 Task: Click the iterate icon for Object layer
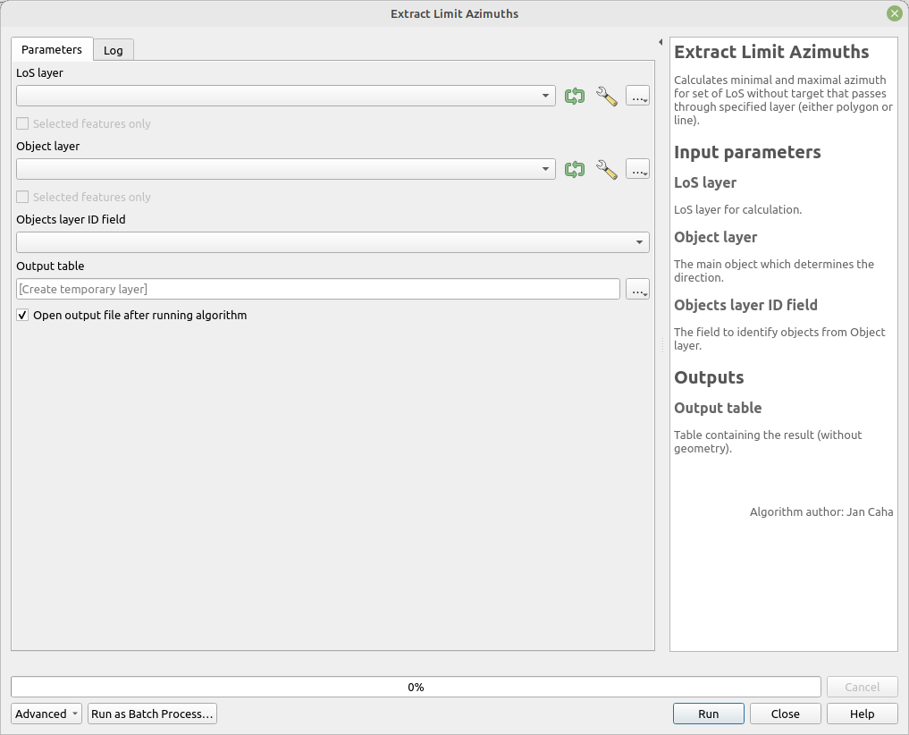coord(575,169)
